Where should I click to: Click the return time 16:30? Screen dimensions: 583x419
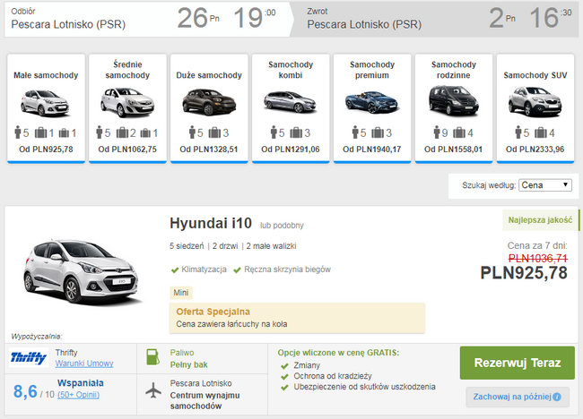pyautogui.click(x=551, y=18)
